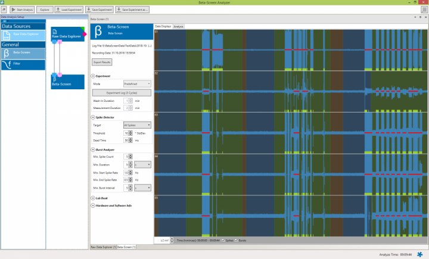This screenshot has height=259, width=429.
Task: Click the Save Experiment as button
Action: [133, 10]
